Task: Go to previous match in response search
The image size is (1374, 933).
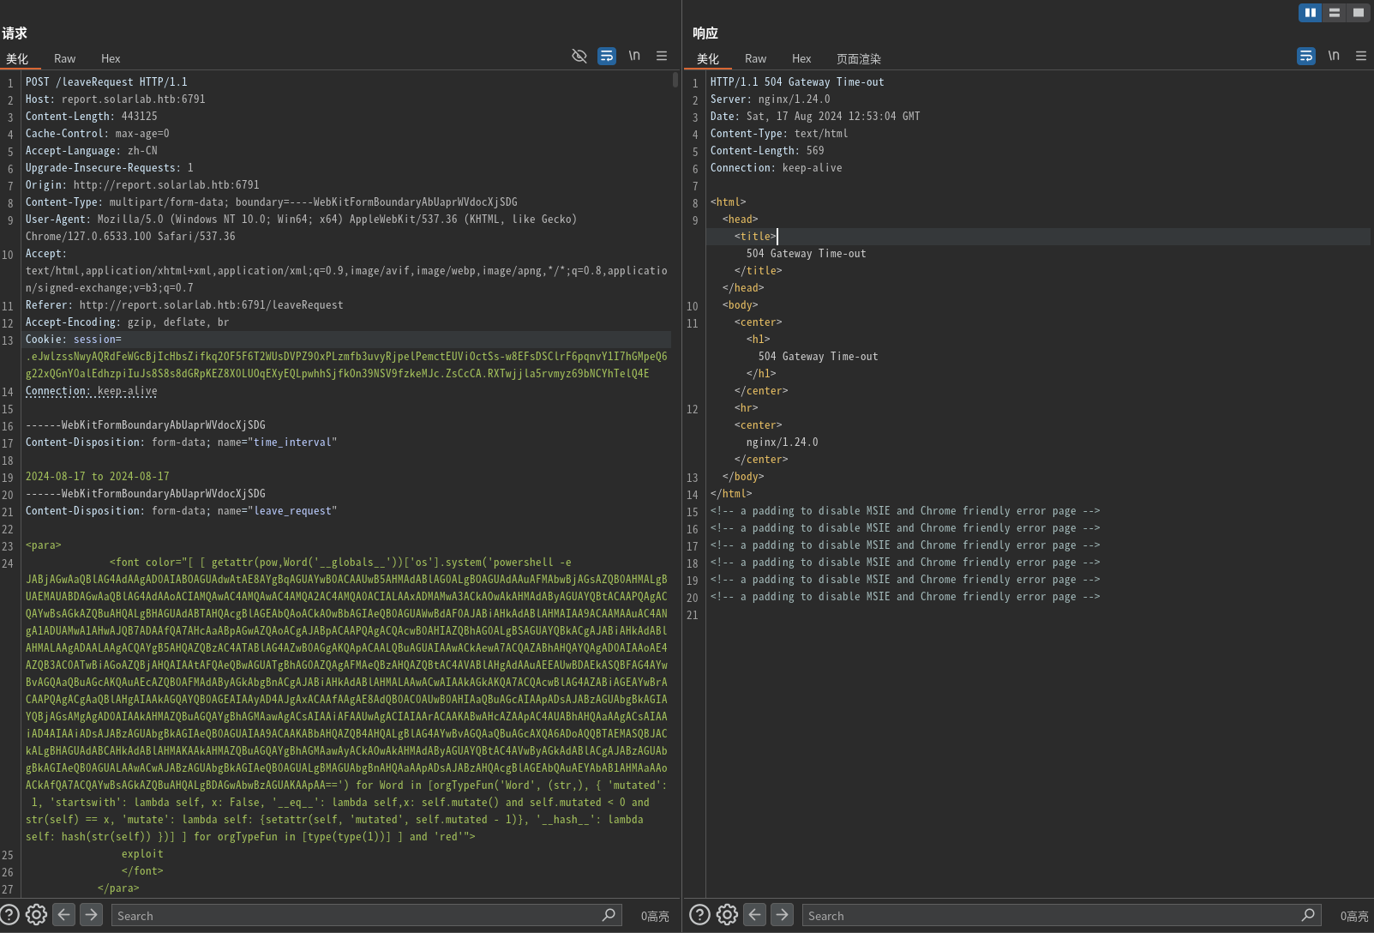Action: [754, 915]
